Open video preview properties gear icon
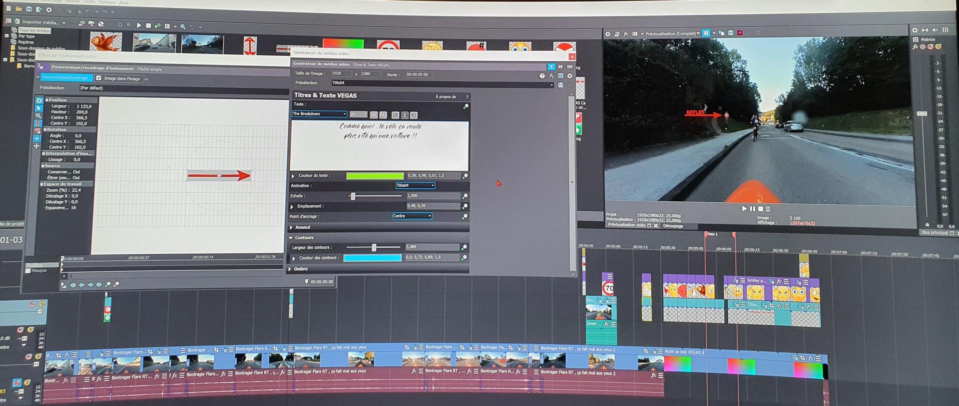Image resolution: width=959 pixels, height=406 pixels. coord(608,34)
